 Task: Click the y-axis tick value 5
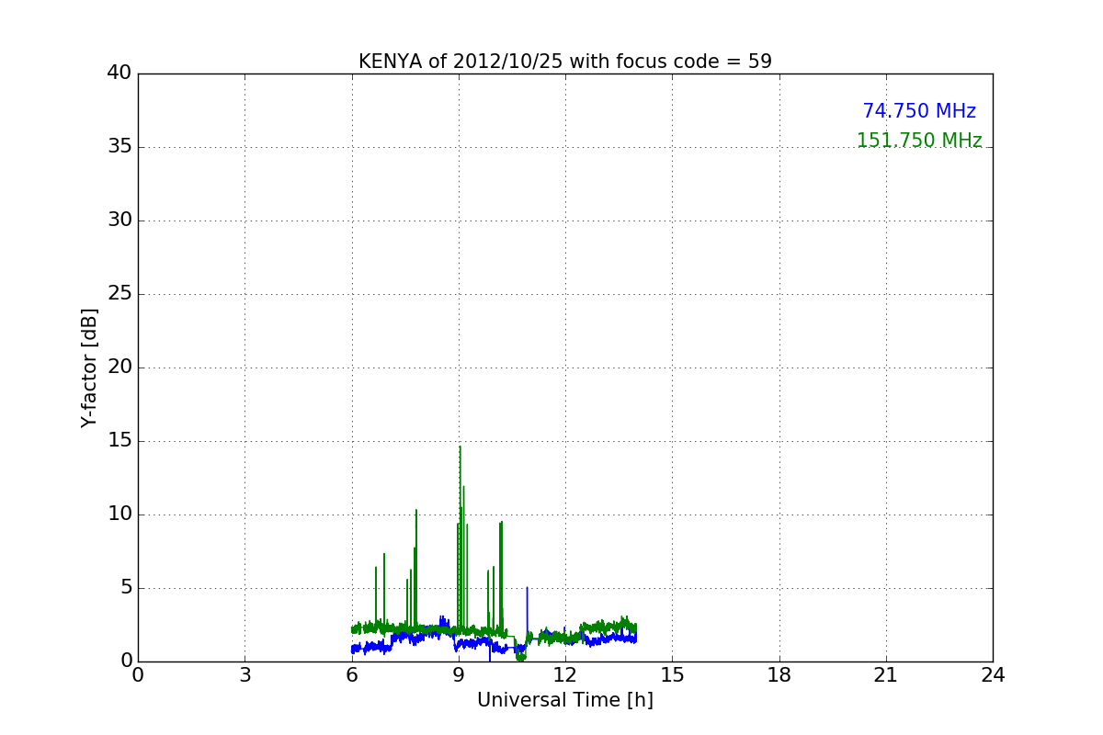coord(126,588)
